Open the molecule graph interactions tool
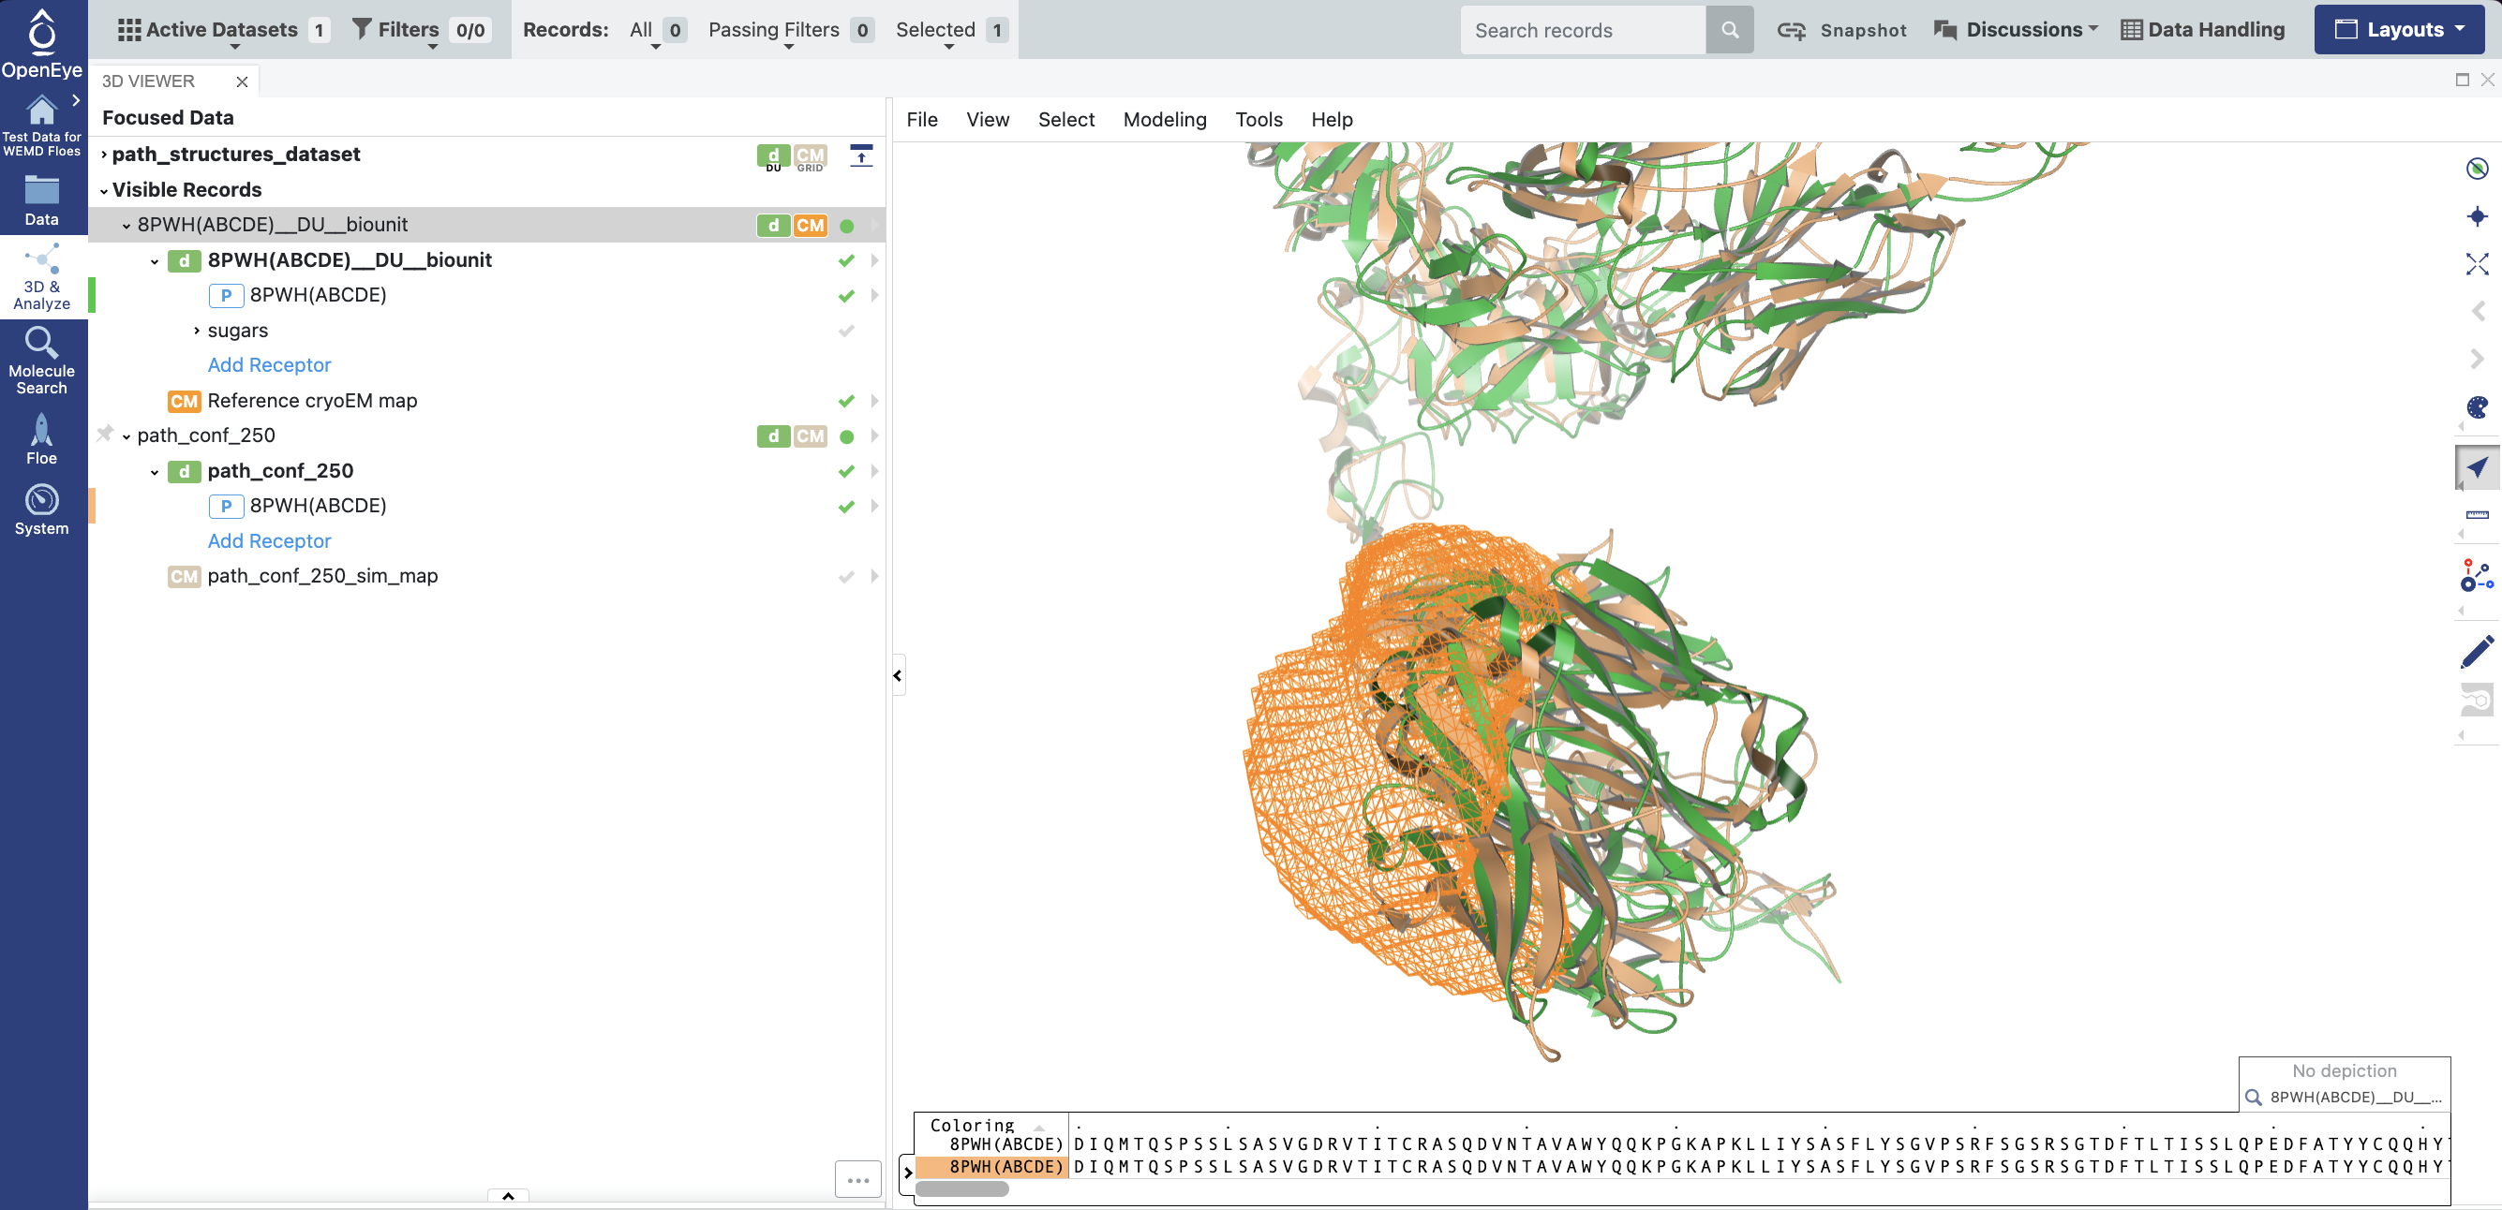The height and width of the screenshot is (1210, 2502). pyautogui.click(x=2477, y=575)
